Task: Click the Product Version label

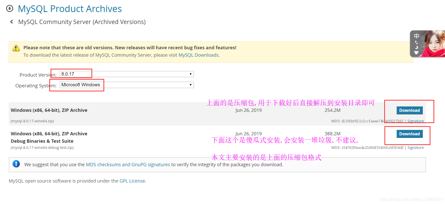Action: pyautogui.click(x=38, y=75)
